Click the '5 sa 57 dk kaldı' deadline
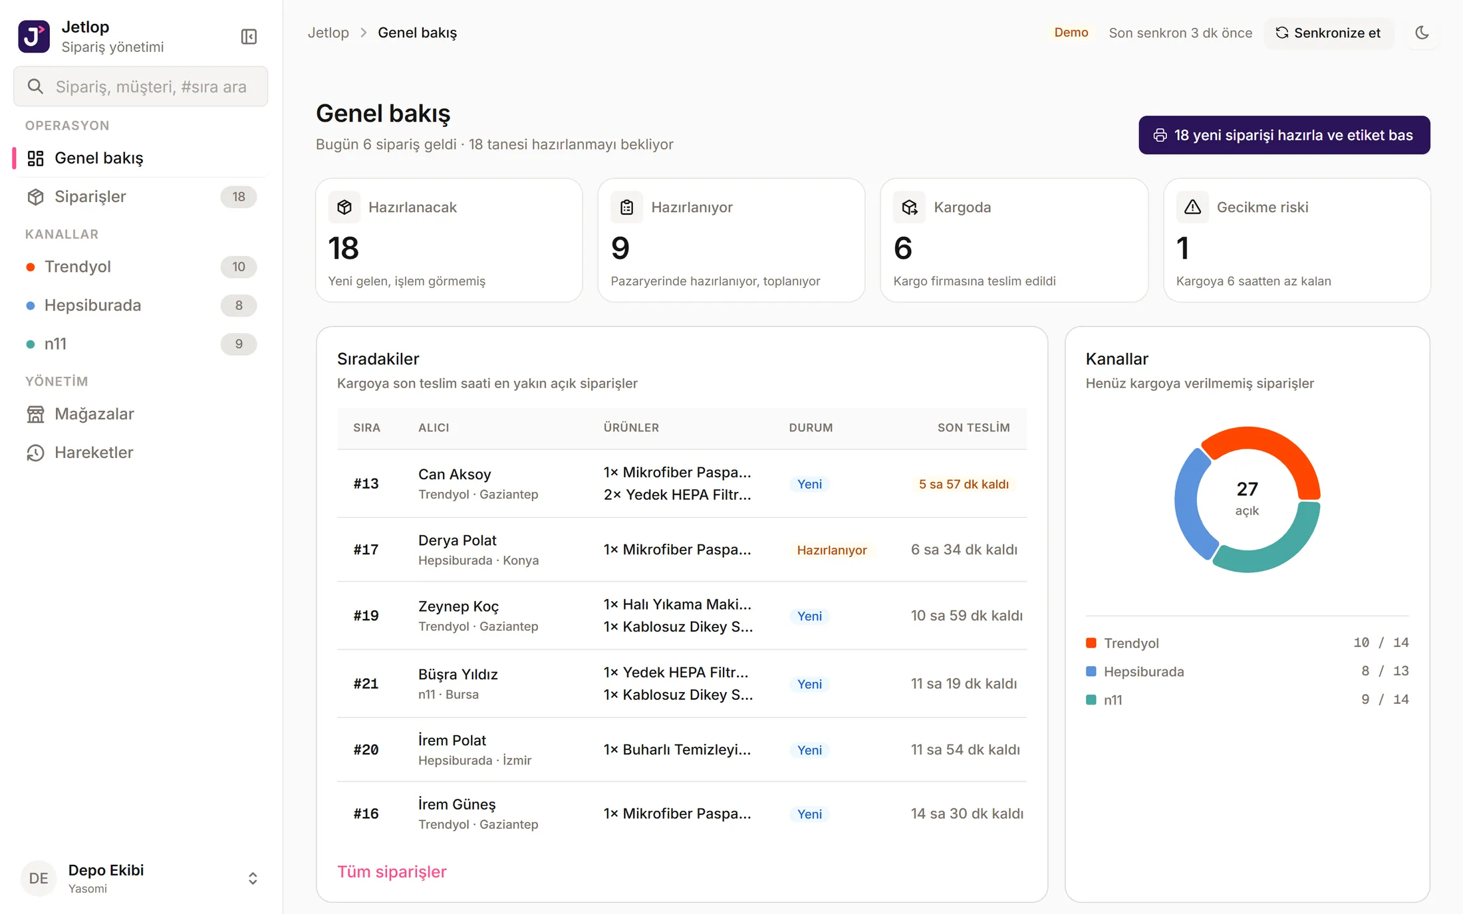This screenshot has width=1463, height=914. coord(964,484)
